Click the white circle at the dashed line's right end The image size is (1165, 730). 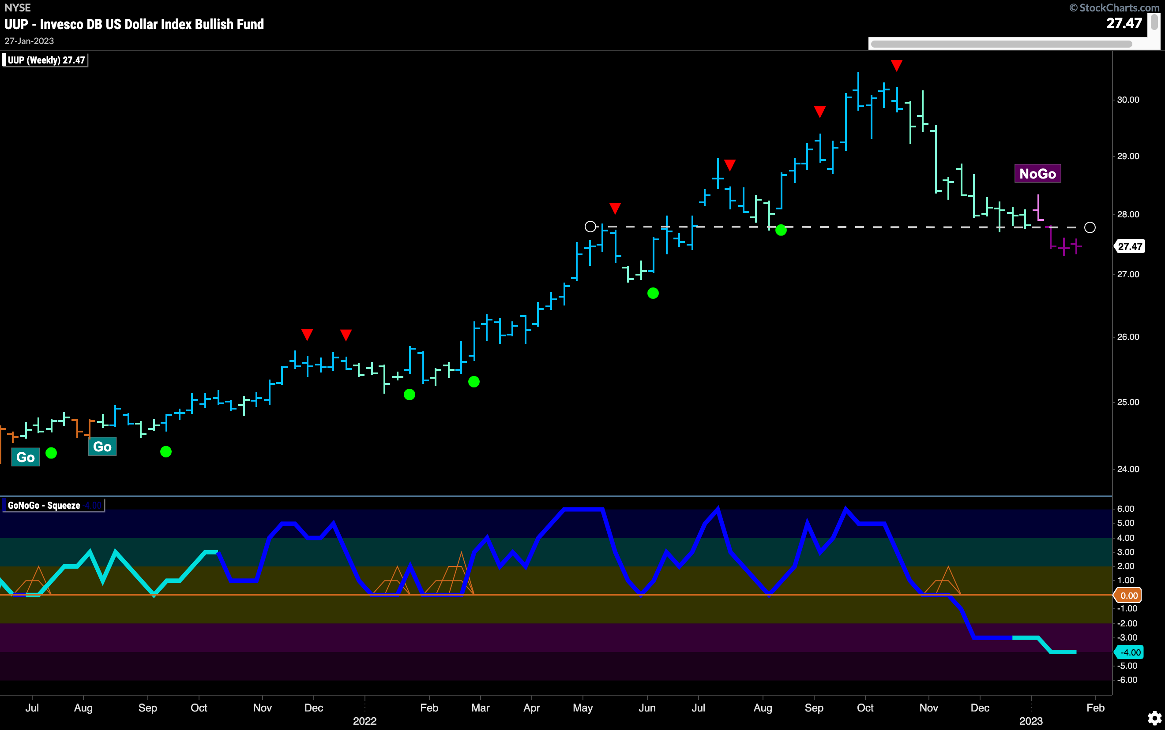(1090, 227)
